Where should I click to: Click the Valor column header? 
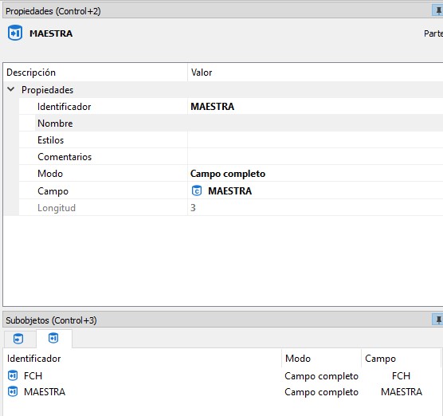(x=315, y=73)
